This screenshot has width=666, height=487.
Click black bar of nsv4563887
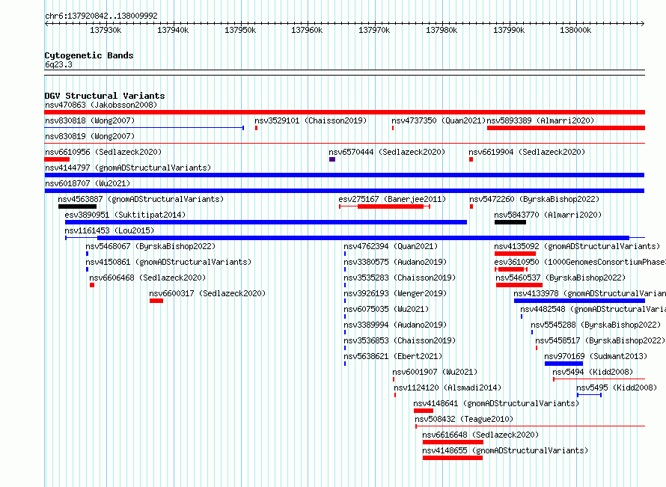click(77, 206)
